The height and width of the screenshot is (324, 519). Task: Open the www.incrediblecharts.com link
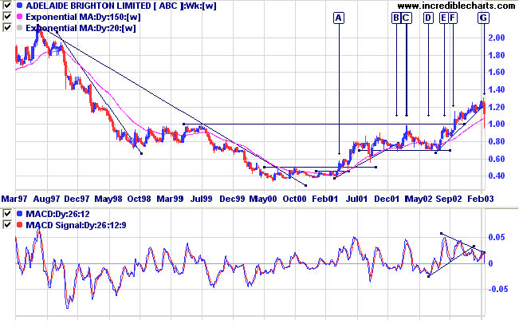pyautogui.click(x=456, y=6)
